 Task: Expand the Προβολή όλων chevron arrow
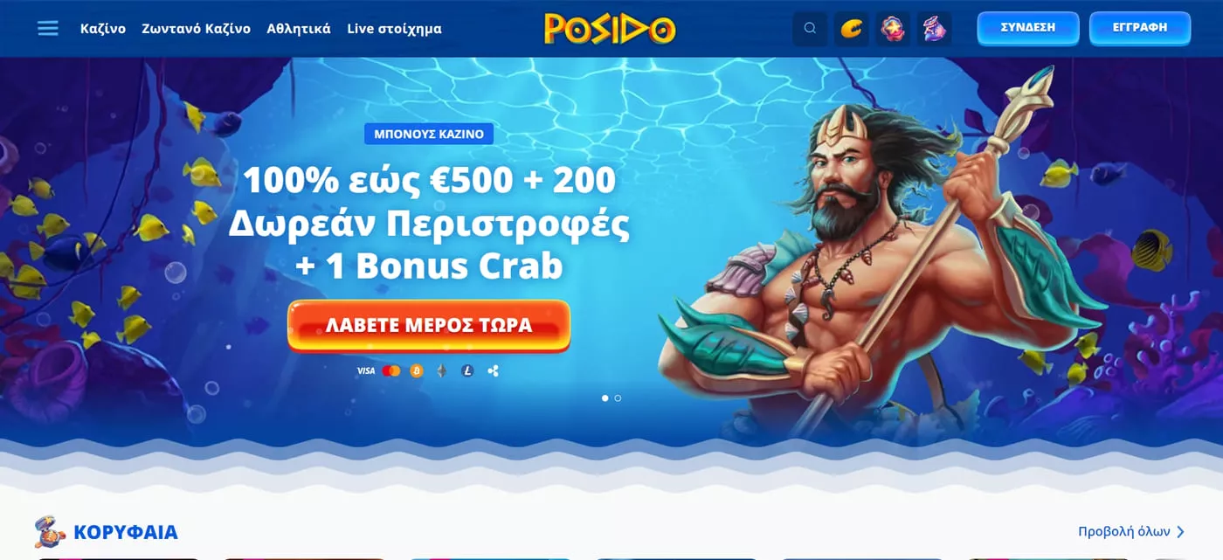(1181, 532)
